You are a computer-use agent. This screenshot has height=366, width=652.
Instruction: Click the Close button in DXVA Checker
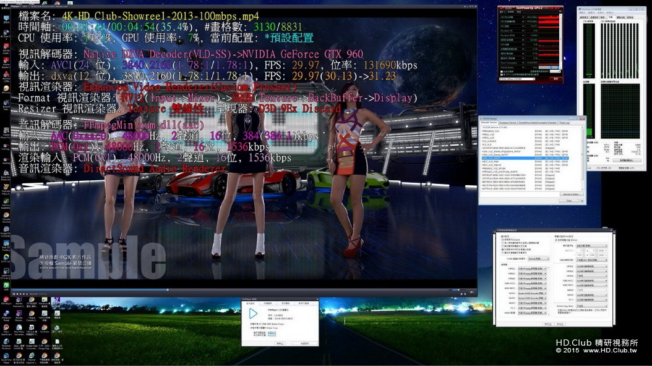pyautogui.click(x=568, y=201)
